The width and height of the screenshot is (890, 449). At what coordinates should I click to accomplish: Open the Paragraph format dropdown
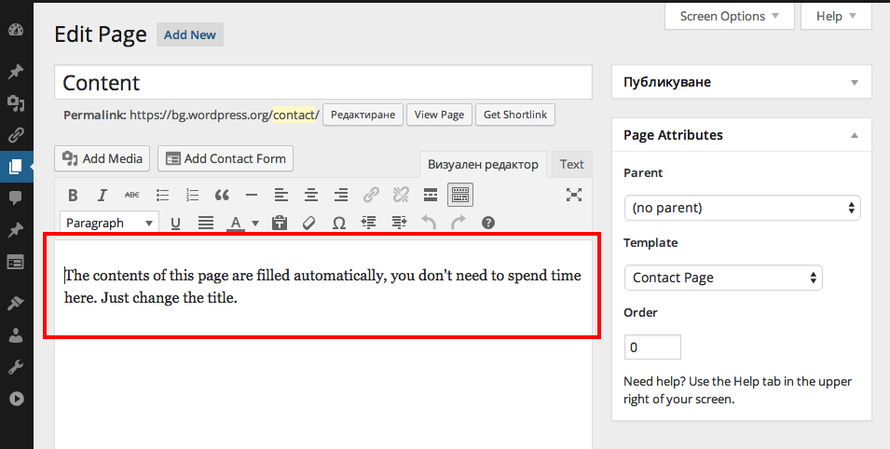110,223
